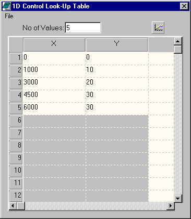
Task: Click the plot graph icon button
Action: [158, 28]
